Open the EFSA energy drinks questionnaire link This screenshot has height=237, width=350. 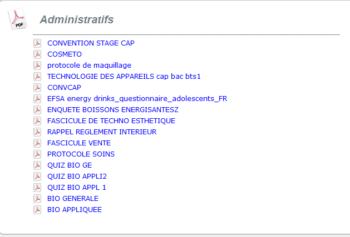point(137,99)
